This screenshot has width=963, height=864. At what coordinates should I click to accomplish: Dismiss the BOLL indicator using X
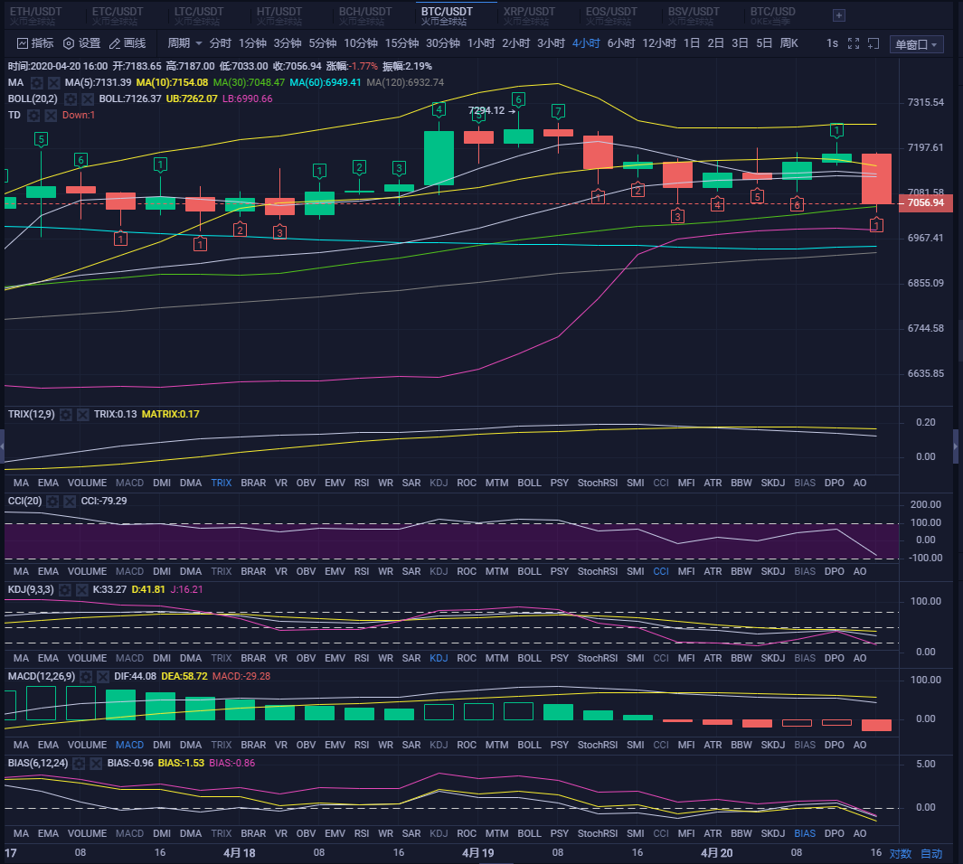(86, 99)
